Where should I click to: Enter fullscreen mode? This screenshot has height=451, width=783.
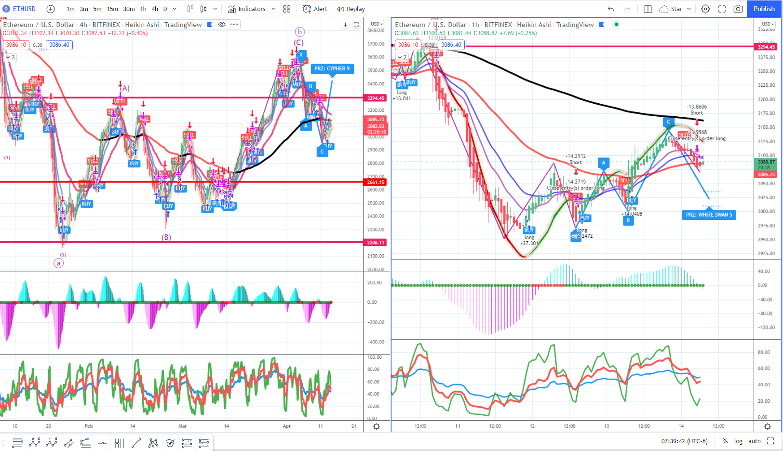coord(722,9)
